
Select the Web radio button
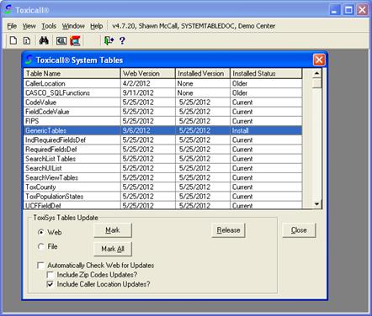41,232
